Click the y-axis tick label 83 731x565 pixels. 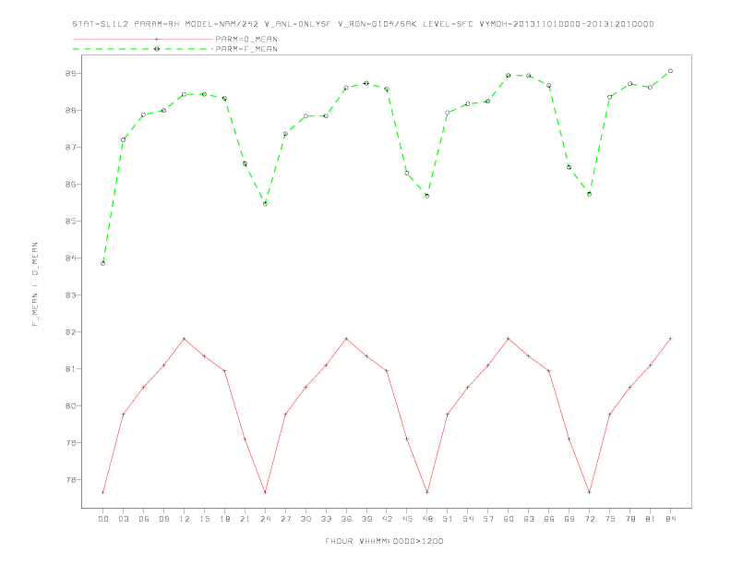click(x=70, y=295)
